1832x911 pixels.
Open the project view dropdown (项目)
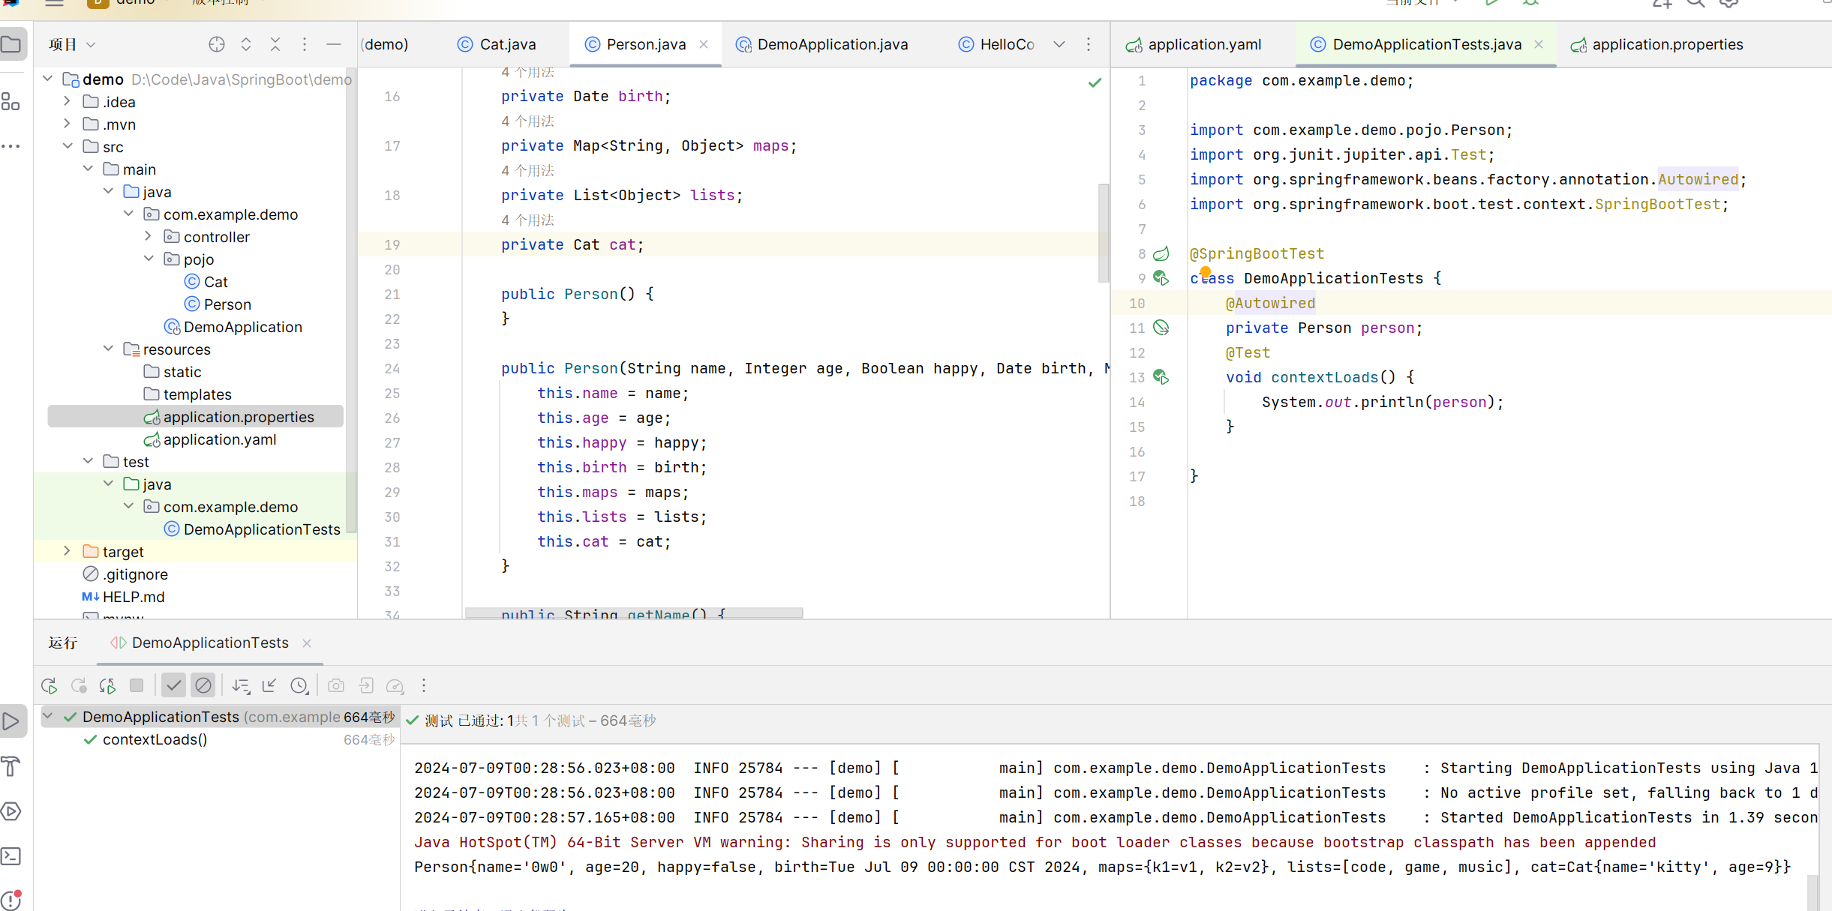(72, 45)
